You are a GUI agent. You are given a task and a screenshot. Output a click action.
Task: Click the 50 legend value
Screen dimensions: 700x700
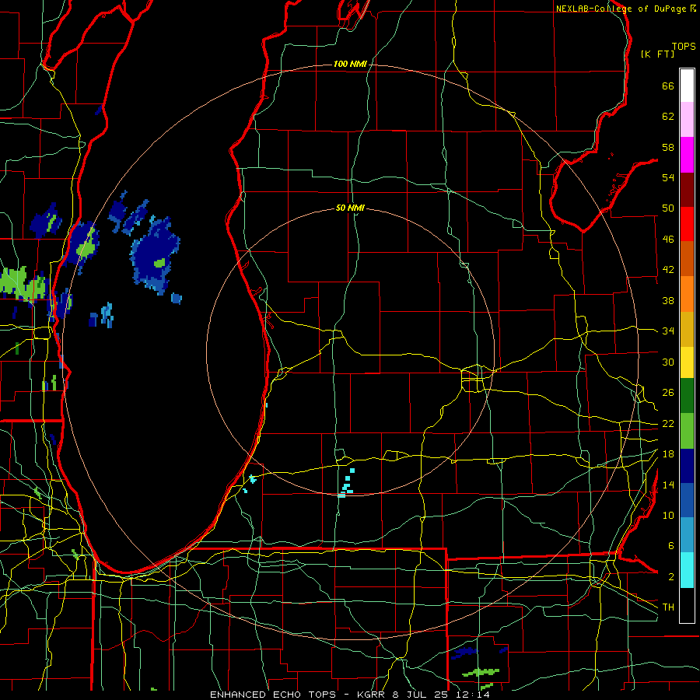668,208
